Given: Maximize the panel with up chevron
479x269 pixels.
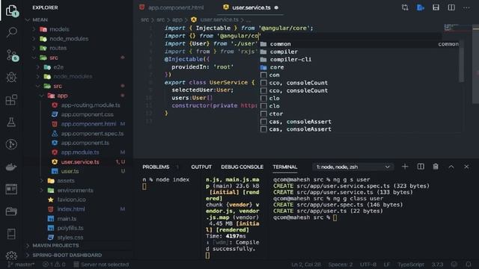Looking at the screenshot, I should [451, 167].
